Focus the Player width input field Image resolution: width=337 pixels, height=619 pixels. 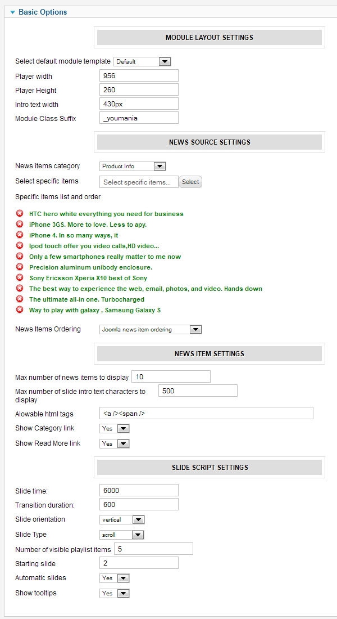[x=139, y=76]
